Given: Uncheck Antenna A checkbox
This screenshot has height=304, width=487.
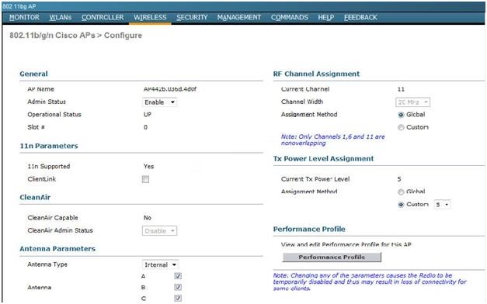Looking at the screenshot, I should 178,276.
